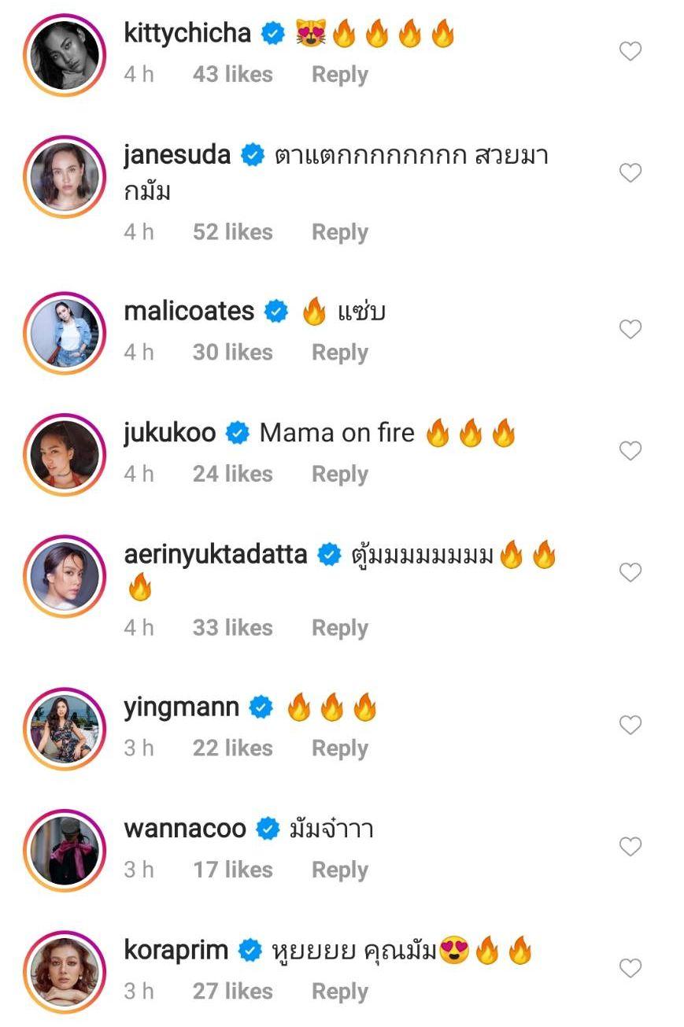Like the malicoates comment
The width and height of the screenshot is (684, 1027).
click(630, 330)
